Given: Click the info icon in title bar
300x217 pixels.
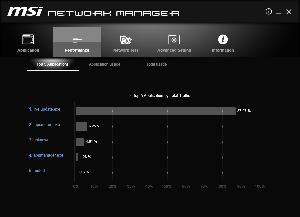Looking at the screenshot, I should pyautogui.click(x=269, y=11).
